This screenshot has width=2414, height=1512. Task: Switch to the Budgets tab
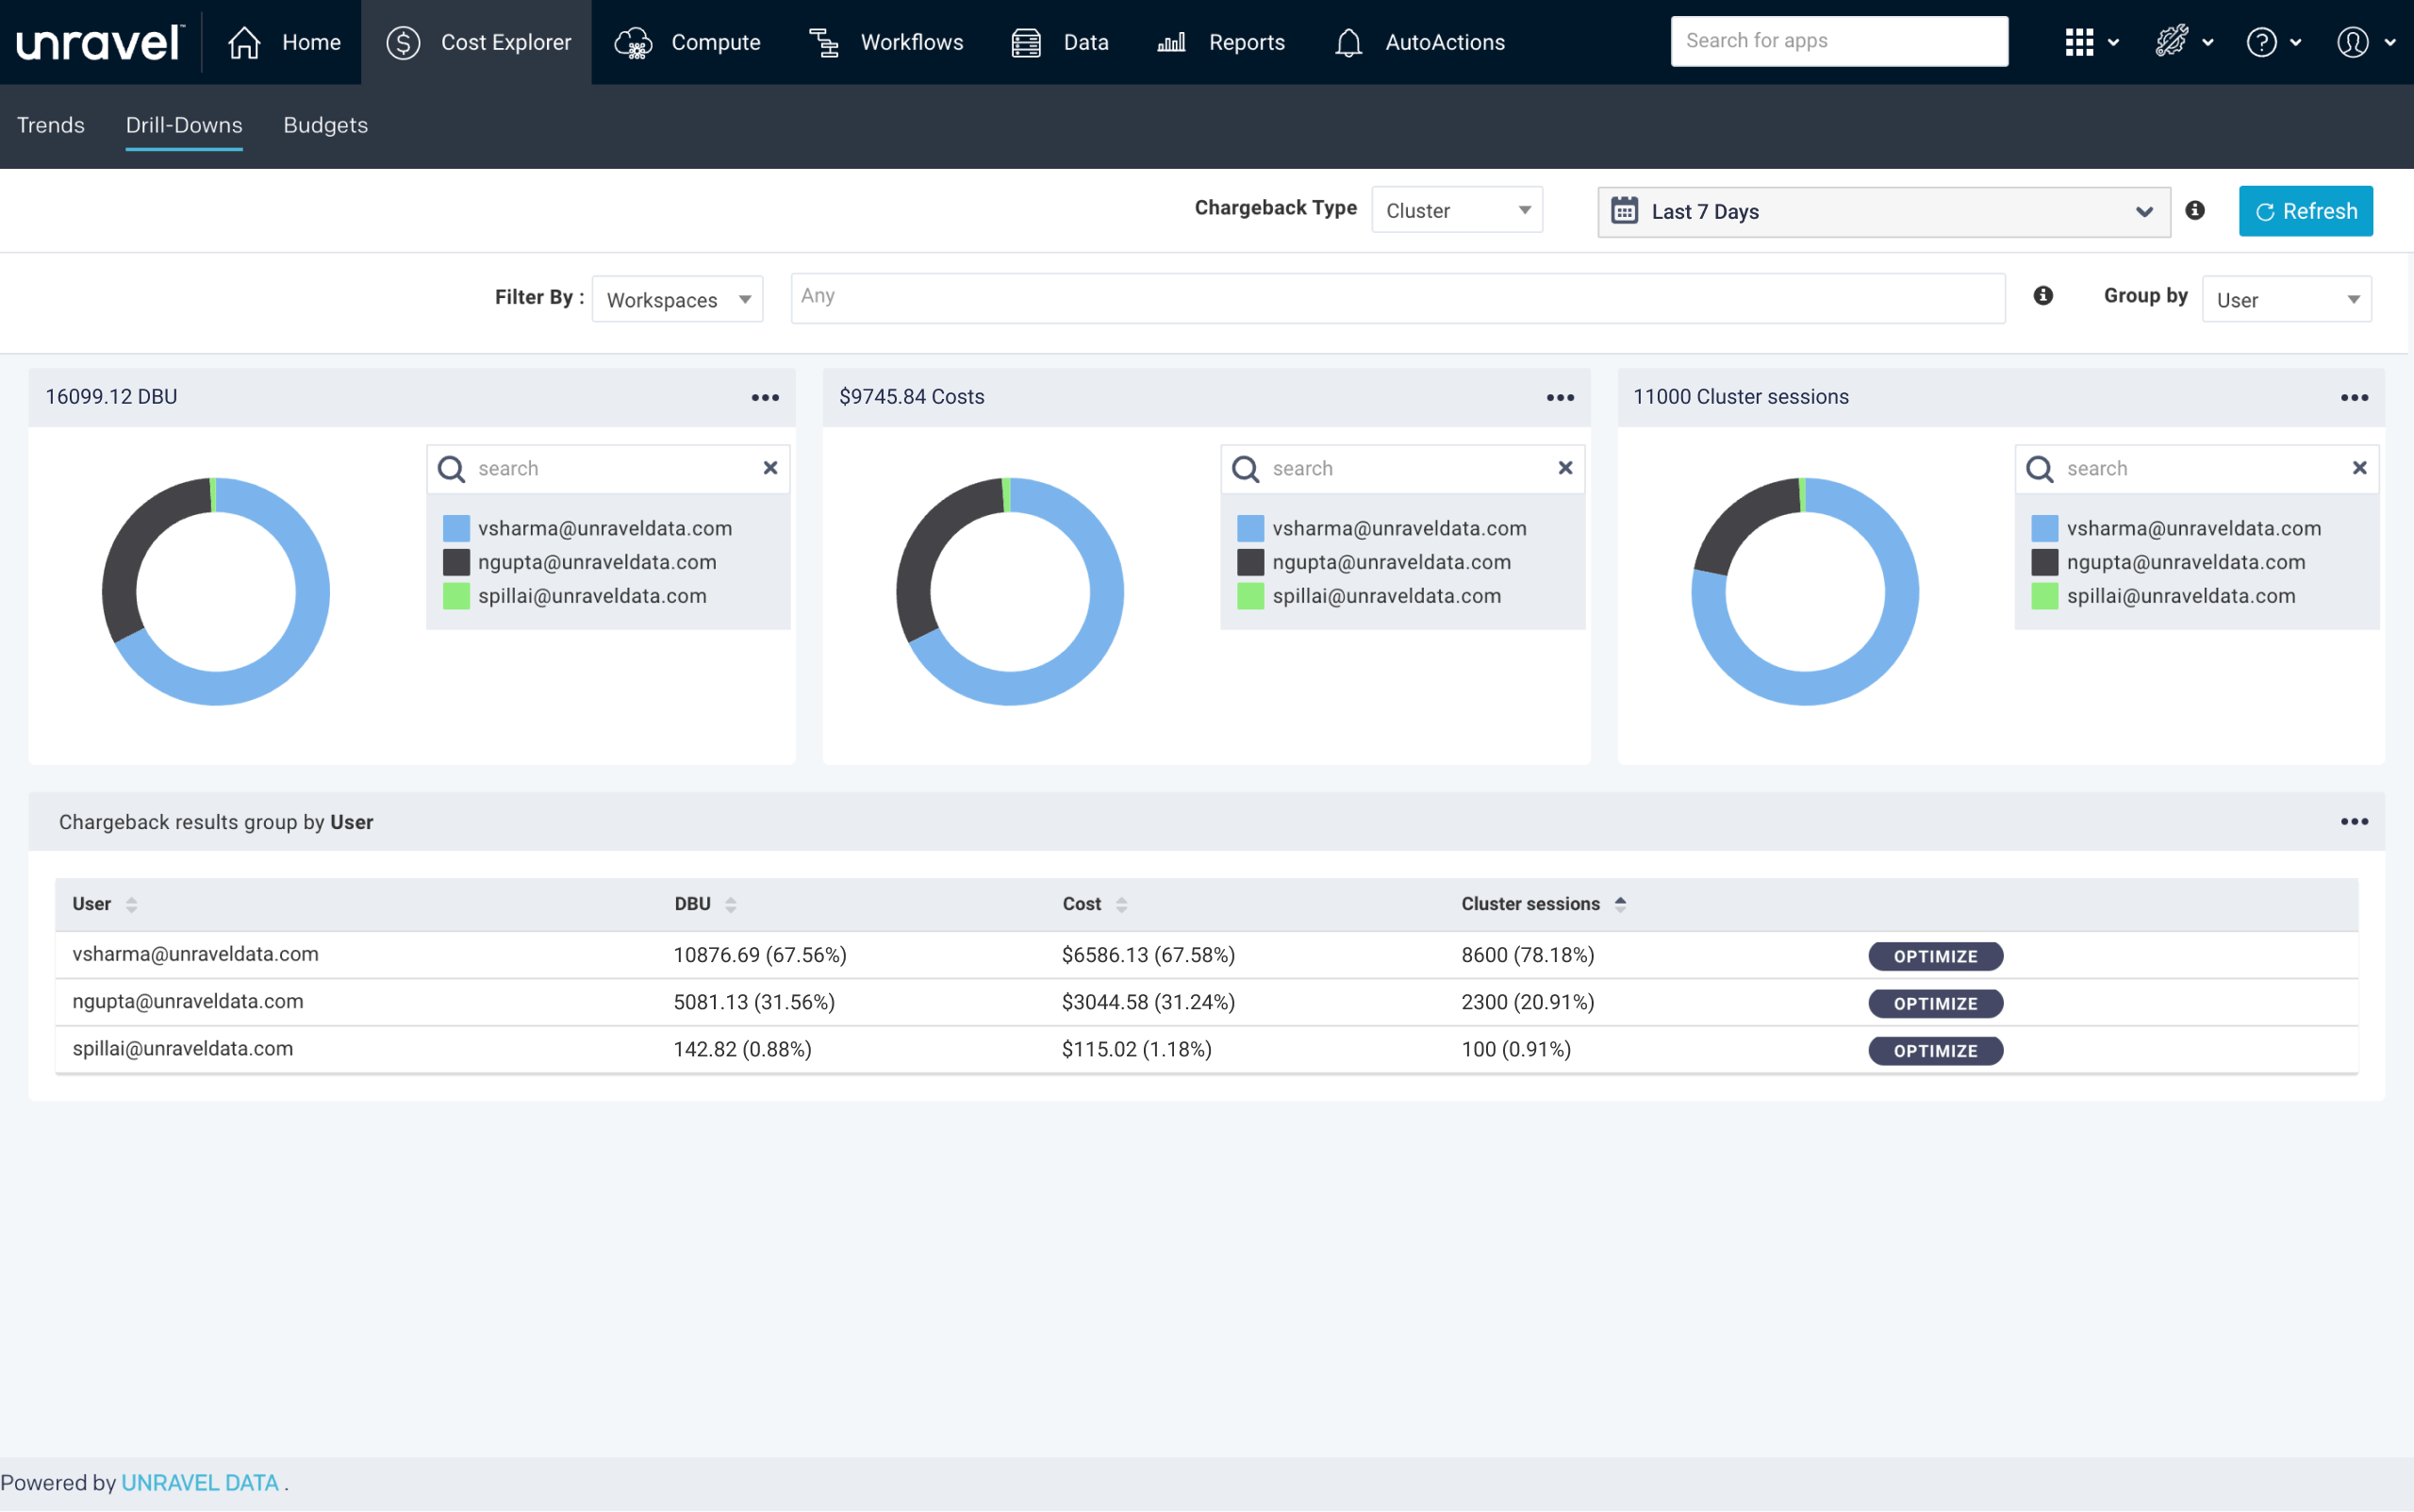(325, 125)
